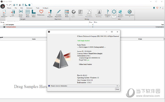Click the Redo arrow in quick access toolbar

[x=10, y=5]
